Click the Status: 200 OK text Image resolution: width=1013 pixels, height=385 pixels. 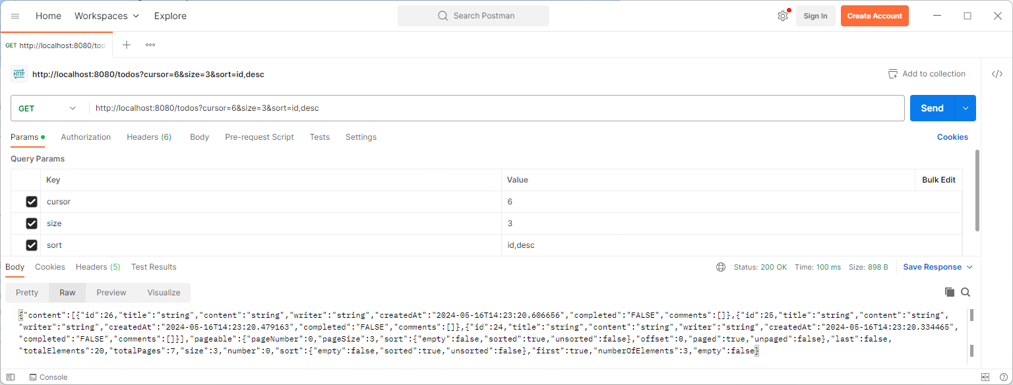[x=760, y=267]
